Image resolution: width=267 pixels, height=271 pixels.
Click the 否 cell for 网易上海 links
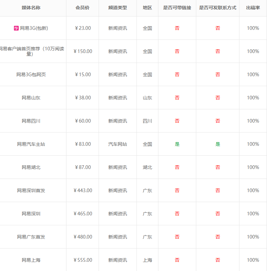177,260
